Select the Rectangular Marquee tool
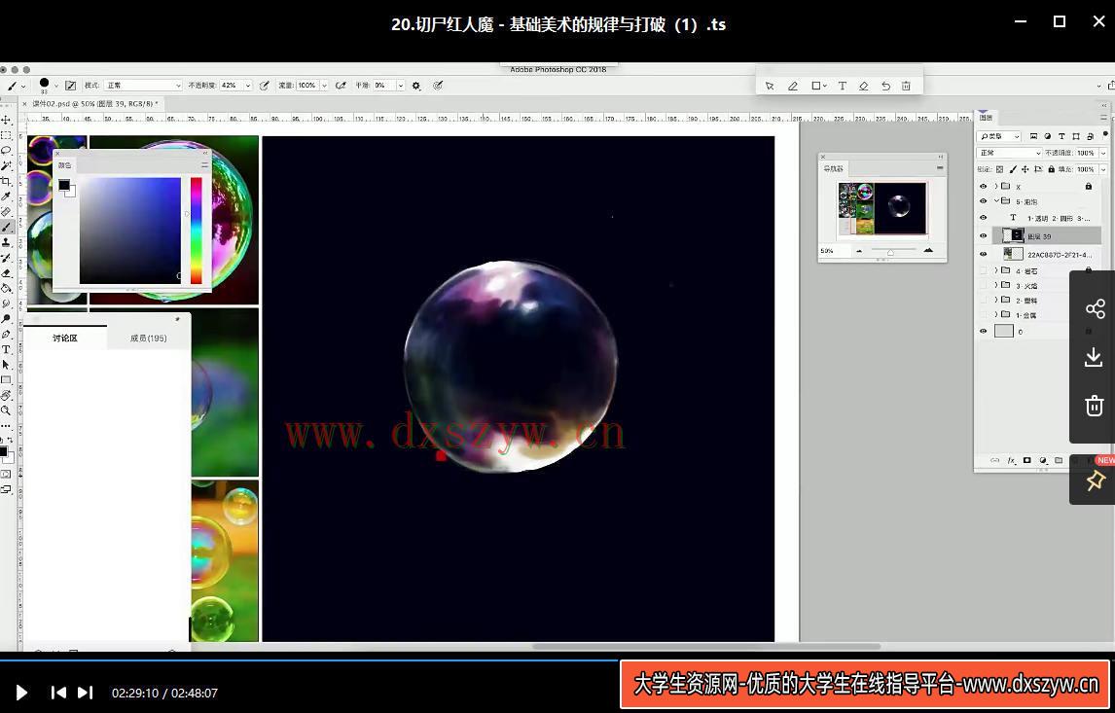The image size is (1115, 713). point(7,135)
